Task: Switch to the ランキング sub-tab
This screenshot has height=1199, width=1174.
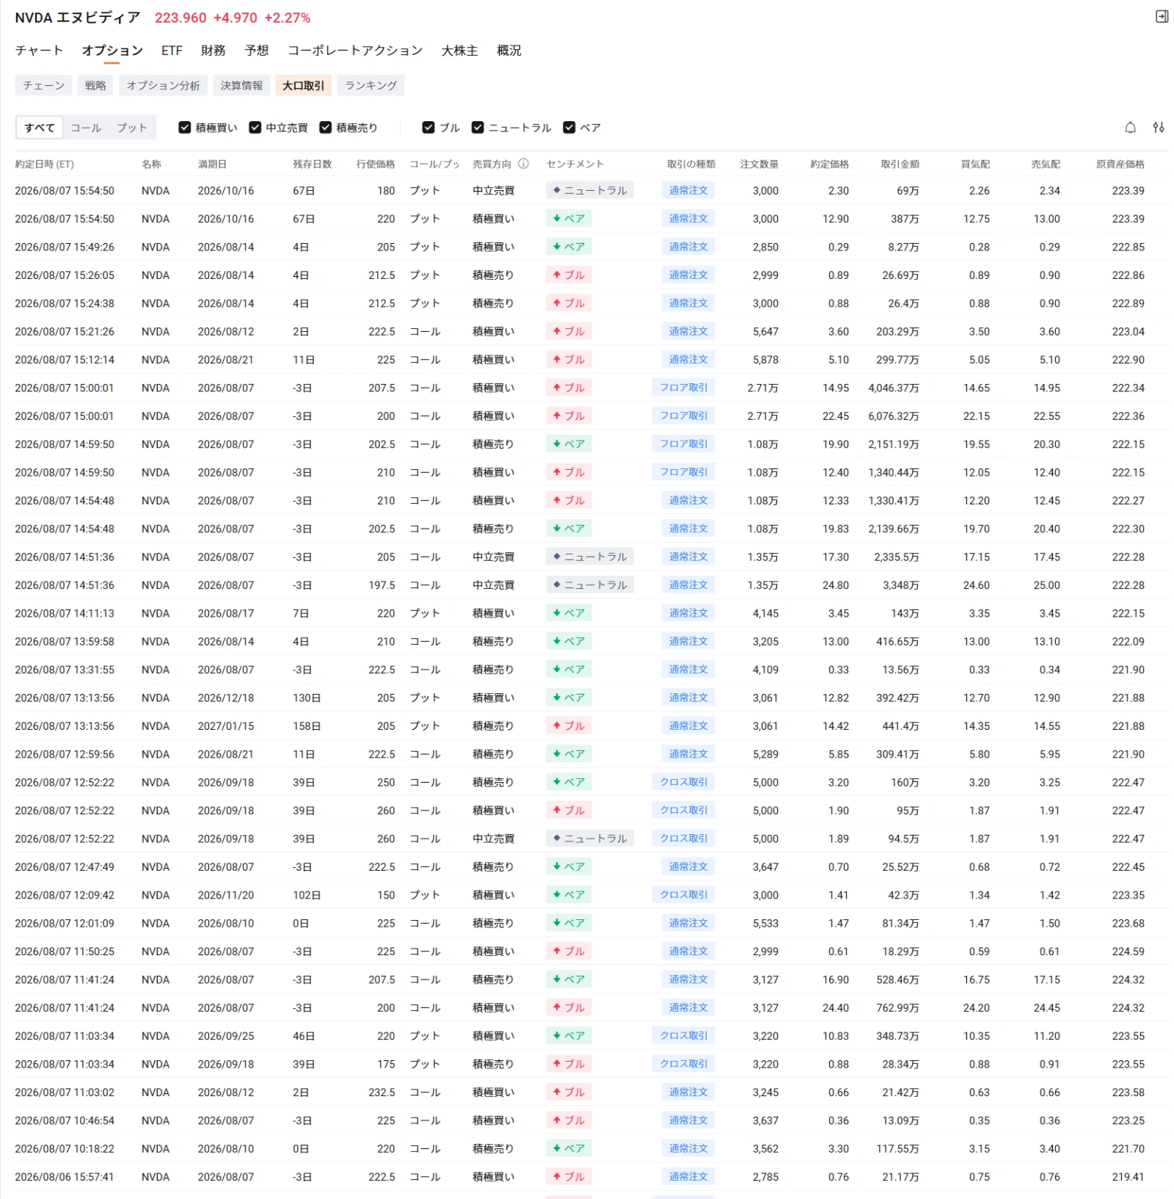Action: tap(371, 85)
